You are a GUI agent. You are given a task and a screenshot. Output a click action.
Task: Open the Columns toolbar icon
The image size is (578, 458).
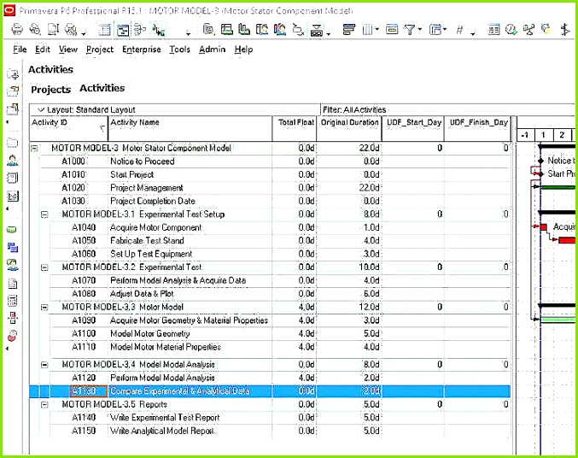[x=367, y=29]
